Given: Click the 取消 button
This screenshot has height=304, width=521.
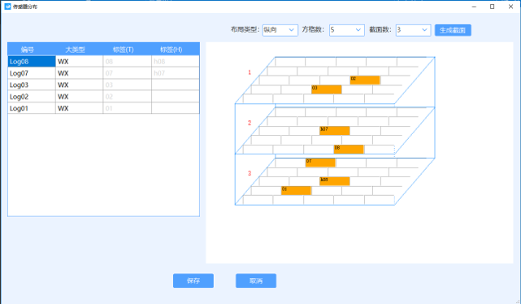Looking at the screenshot, I should 256,280.
